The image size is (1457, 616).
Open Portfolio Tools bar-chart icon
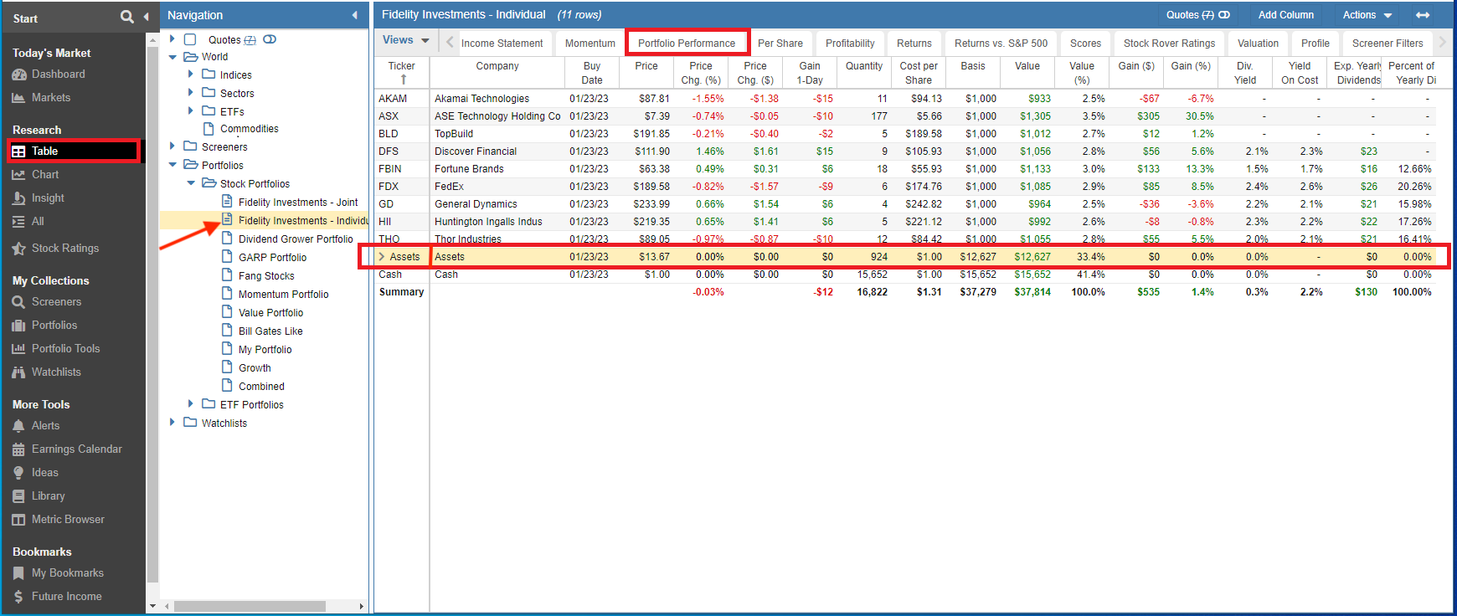click(18, 349)
